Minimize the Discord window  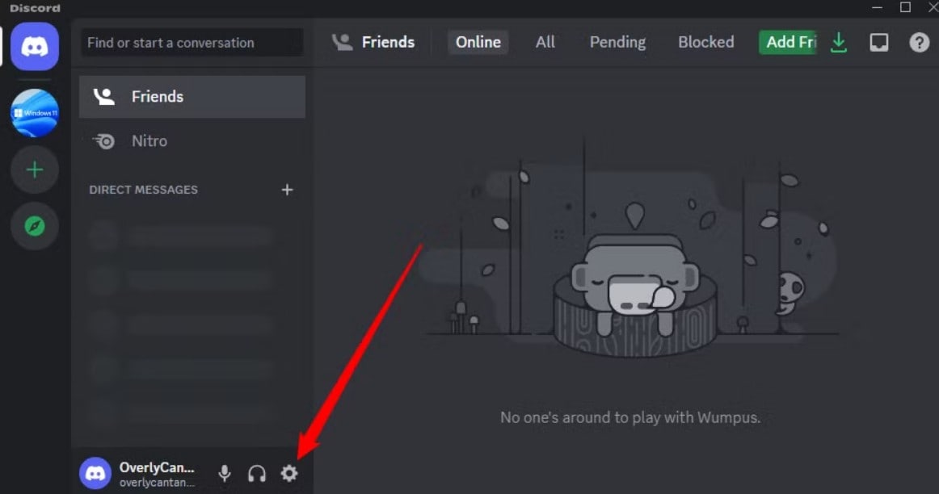click(878, 7)
